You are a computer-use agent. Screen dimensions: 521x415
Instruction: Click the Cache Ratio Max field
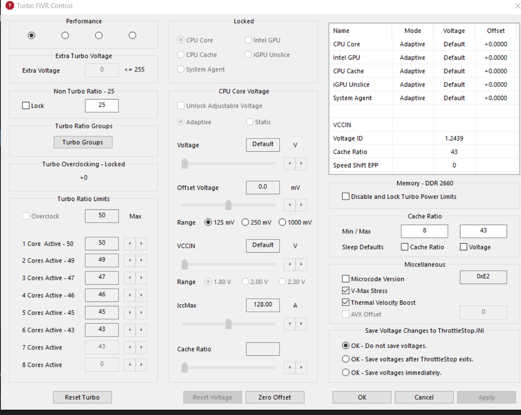point(483,231)
